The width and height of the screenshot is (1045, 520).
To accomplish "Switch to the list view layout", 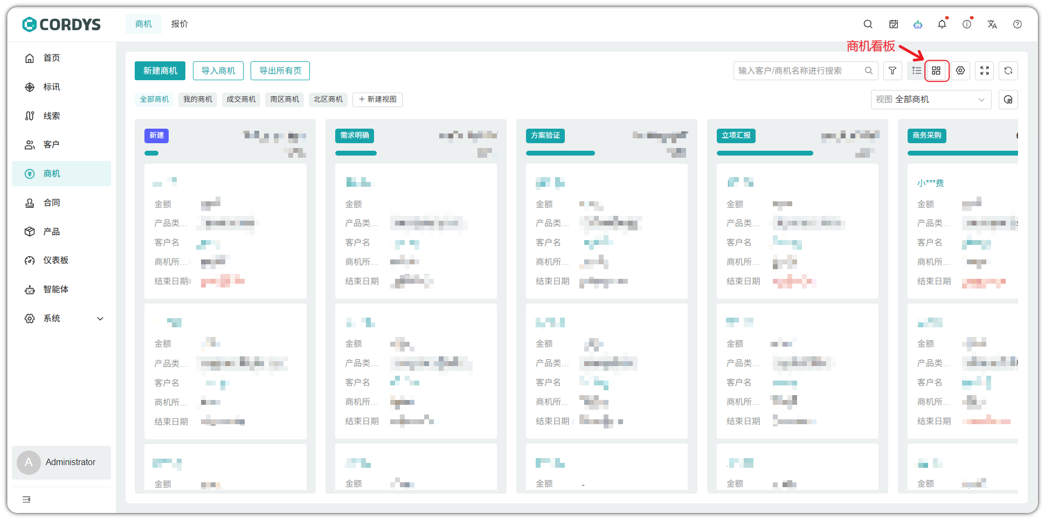I will pos(916,71).
